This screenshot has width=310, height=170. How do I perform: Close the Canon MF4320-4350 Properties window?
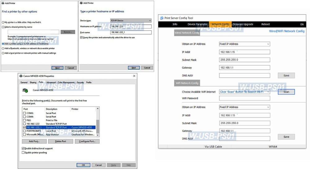134,76
